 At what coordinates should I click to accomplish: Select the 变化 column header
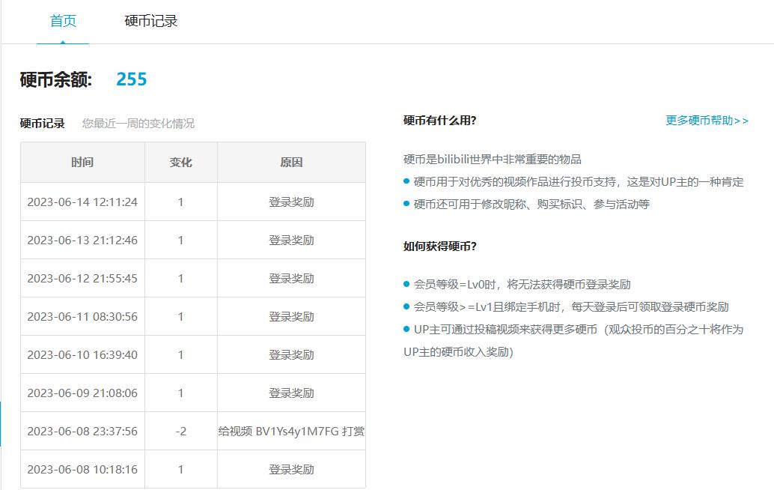tap(180, 163)
